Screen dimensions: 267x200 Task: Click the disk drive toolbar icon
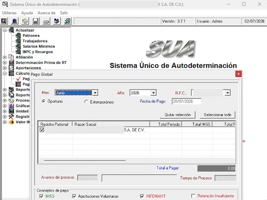[46, 21]
